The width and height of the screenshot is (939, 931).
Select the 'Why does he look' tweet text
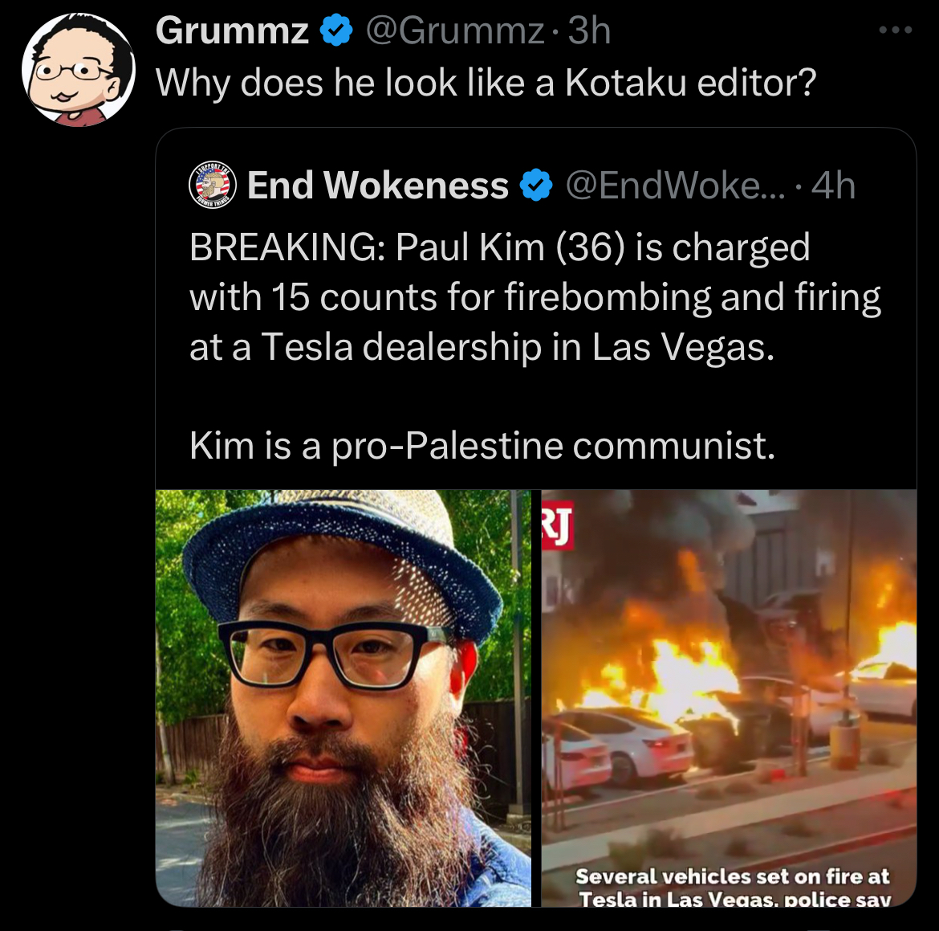point(486,82)
